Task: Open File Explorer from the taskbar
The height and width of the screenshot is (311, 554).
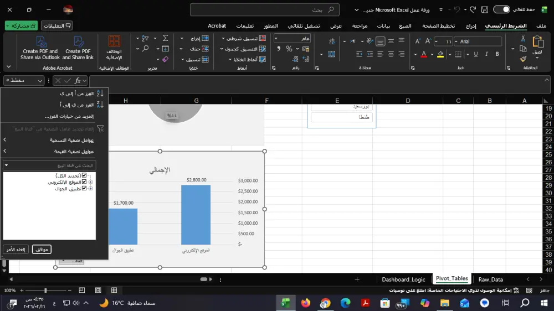Action: click(x=444, y=303)
